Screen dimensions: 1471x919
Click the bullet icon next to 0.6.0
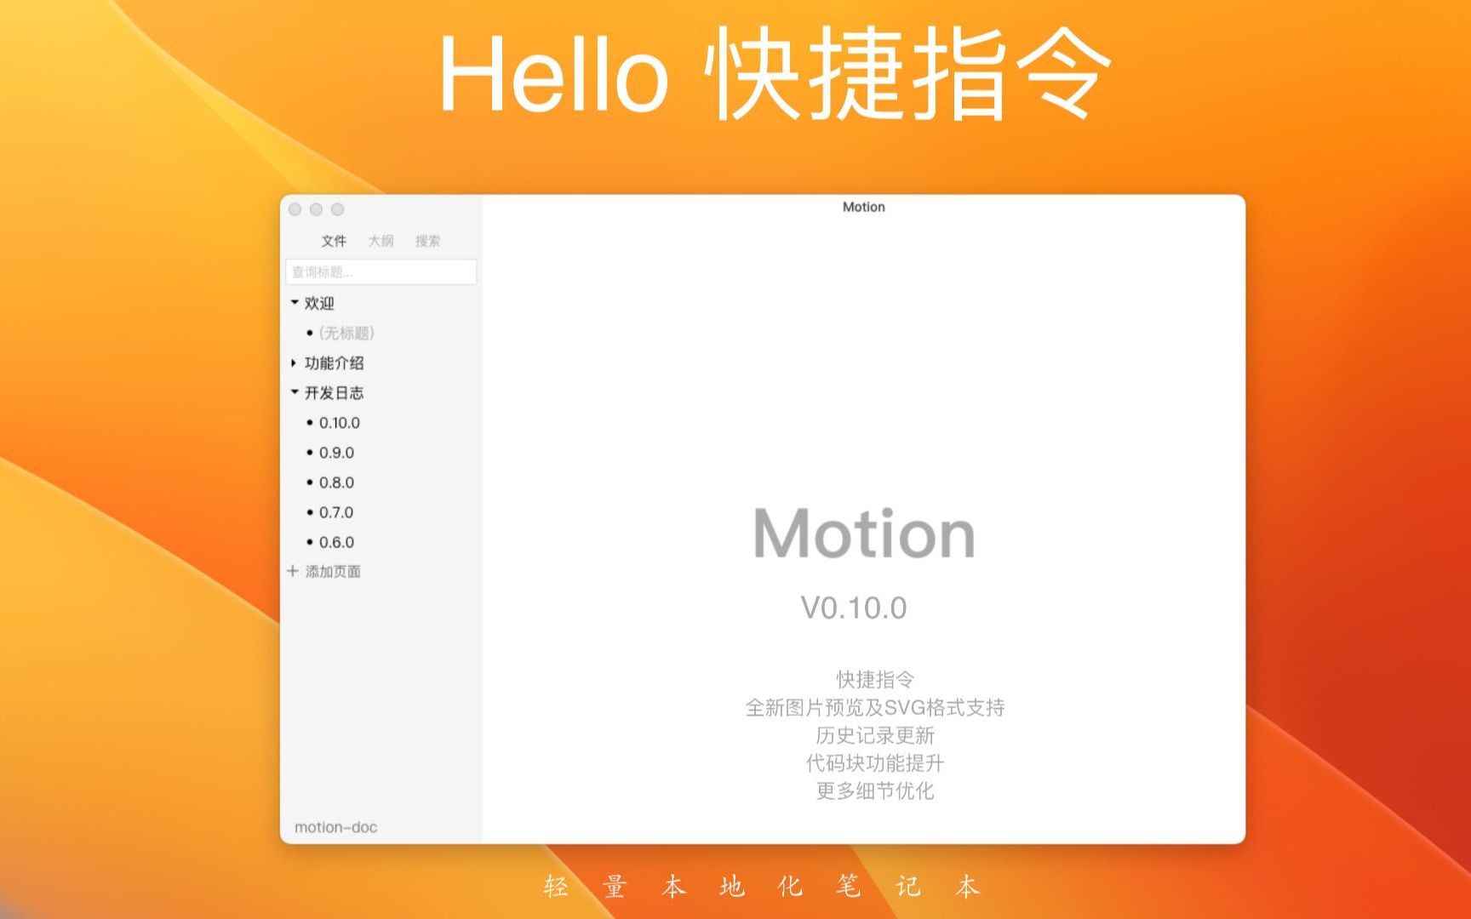point(310,542)
